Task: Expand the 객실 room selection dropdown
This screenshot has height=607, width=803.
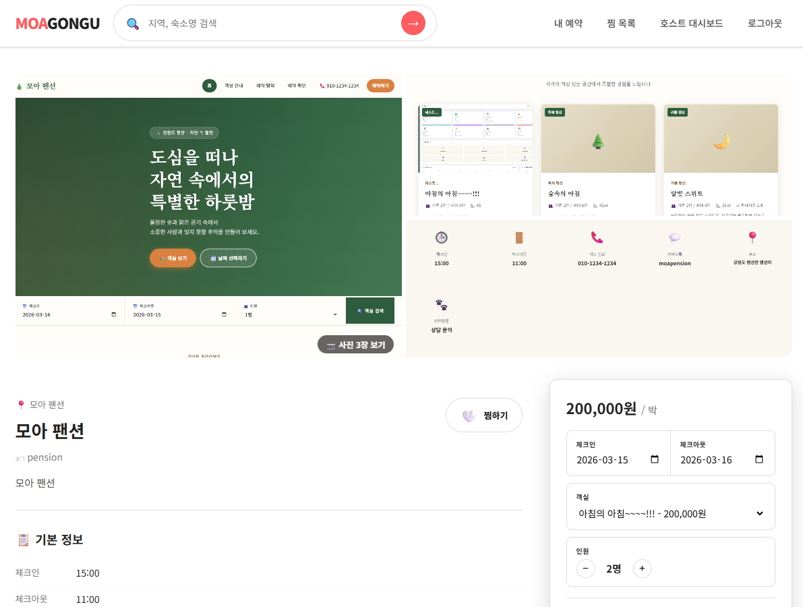Action: (670, 513)
